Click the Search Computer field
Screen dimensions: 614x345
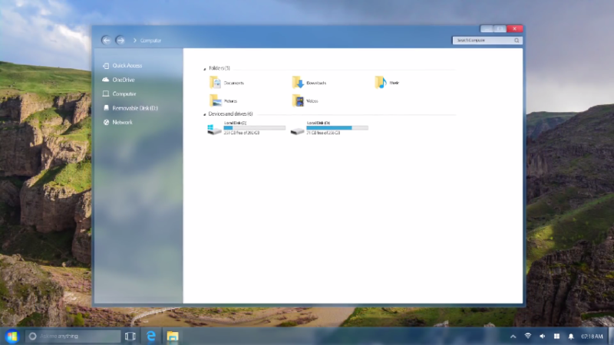coord(484,40)
